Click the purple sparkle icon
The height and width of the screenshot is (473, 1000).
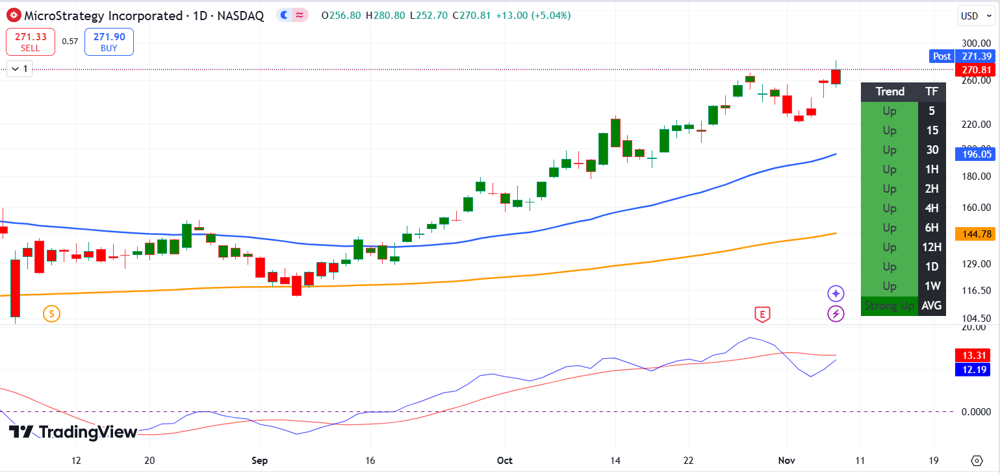coord(836,293)
